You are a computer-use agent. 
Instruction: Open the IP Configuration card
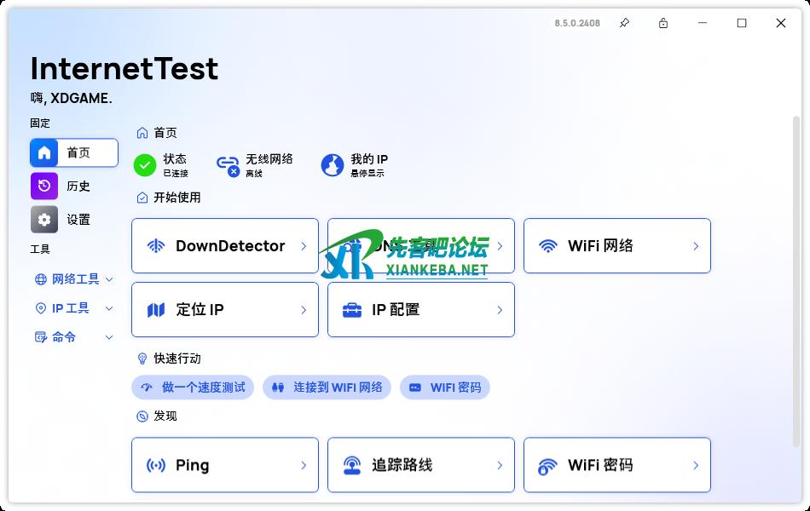pyautogui.click(x=420, y=310)
